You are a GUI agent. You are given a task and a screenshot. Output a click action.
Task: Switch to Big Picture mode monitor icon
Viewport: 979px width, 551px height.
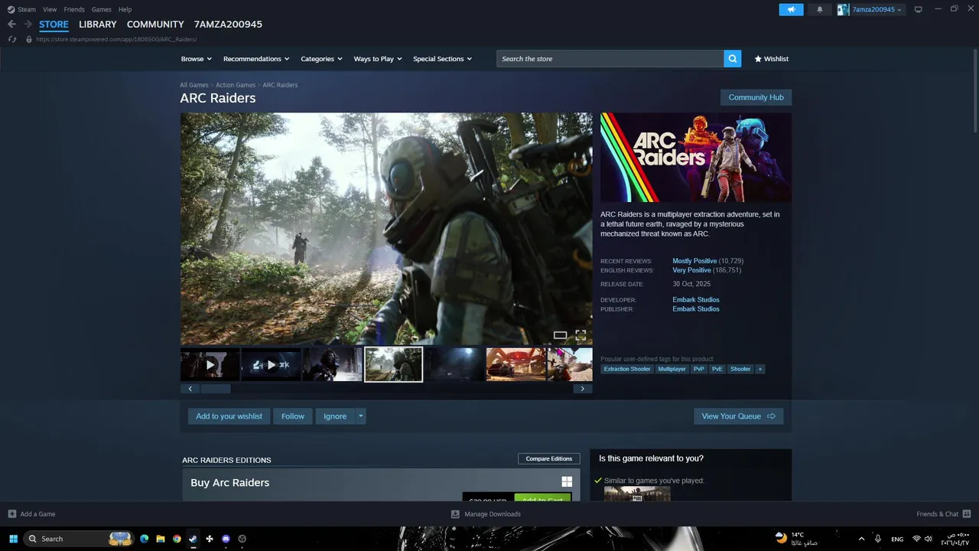(x=918, y=9)
